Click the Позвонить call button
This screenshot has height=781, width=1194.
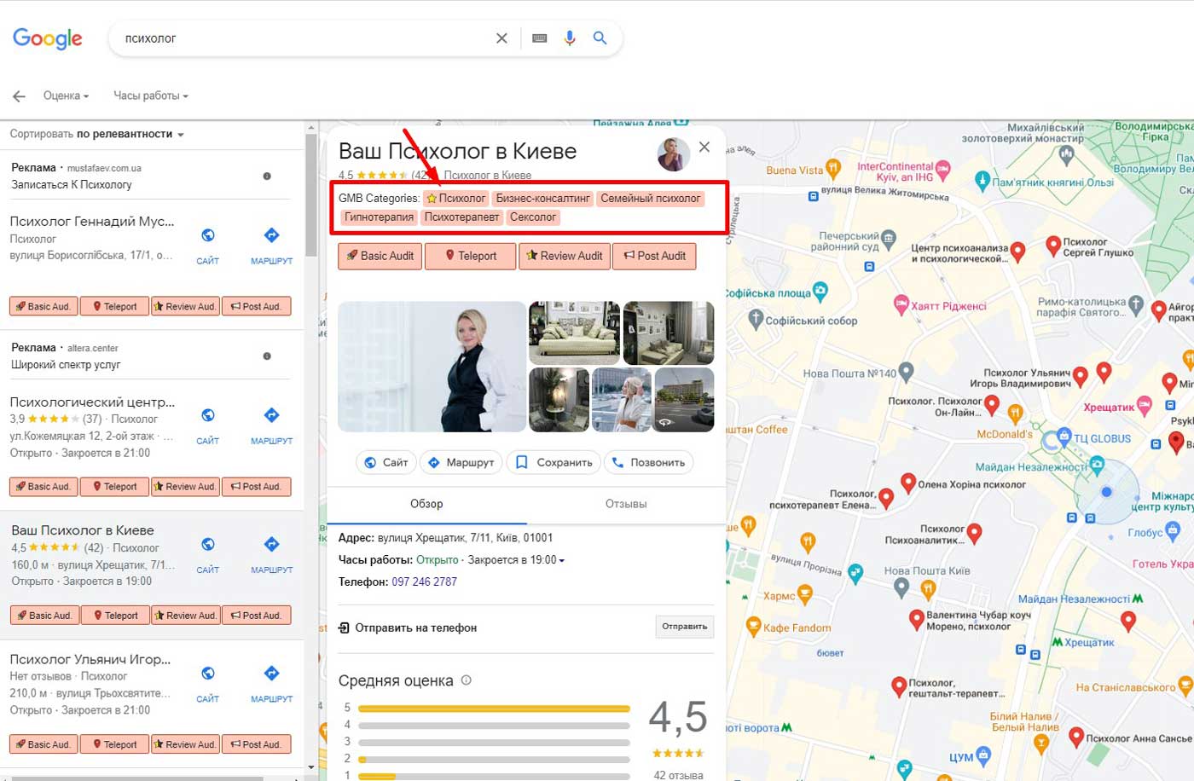649,462
